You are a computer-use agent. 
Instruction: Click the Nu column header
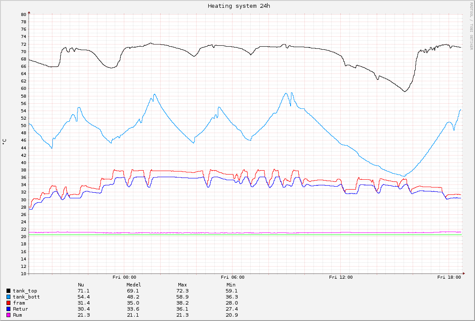(x=81, y=285)
